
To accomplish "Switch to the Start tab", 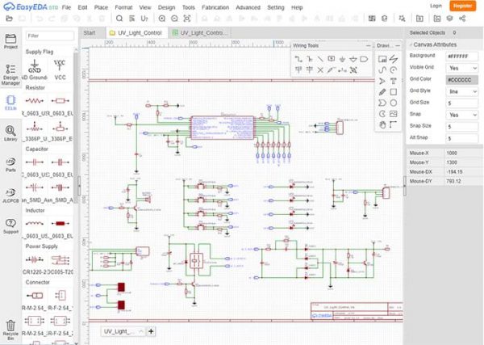I will (x=90, y=33).
